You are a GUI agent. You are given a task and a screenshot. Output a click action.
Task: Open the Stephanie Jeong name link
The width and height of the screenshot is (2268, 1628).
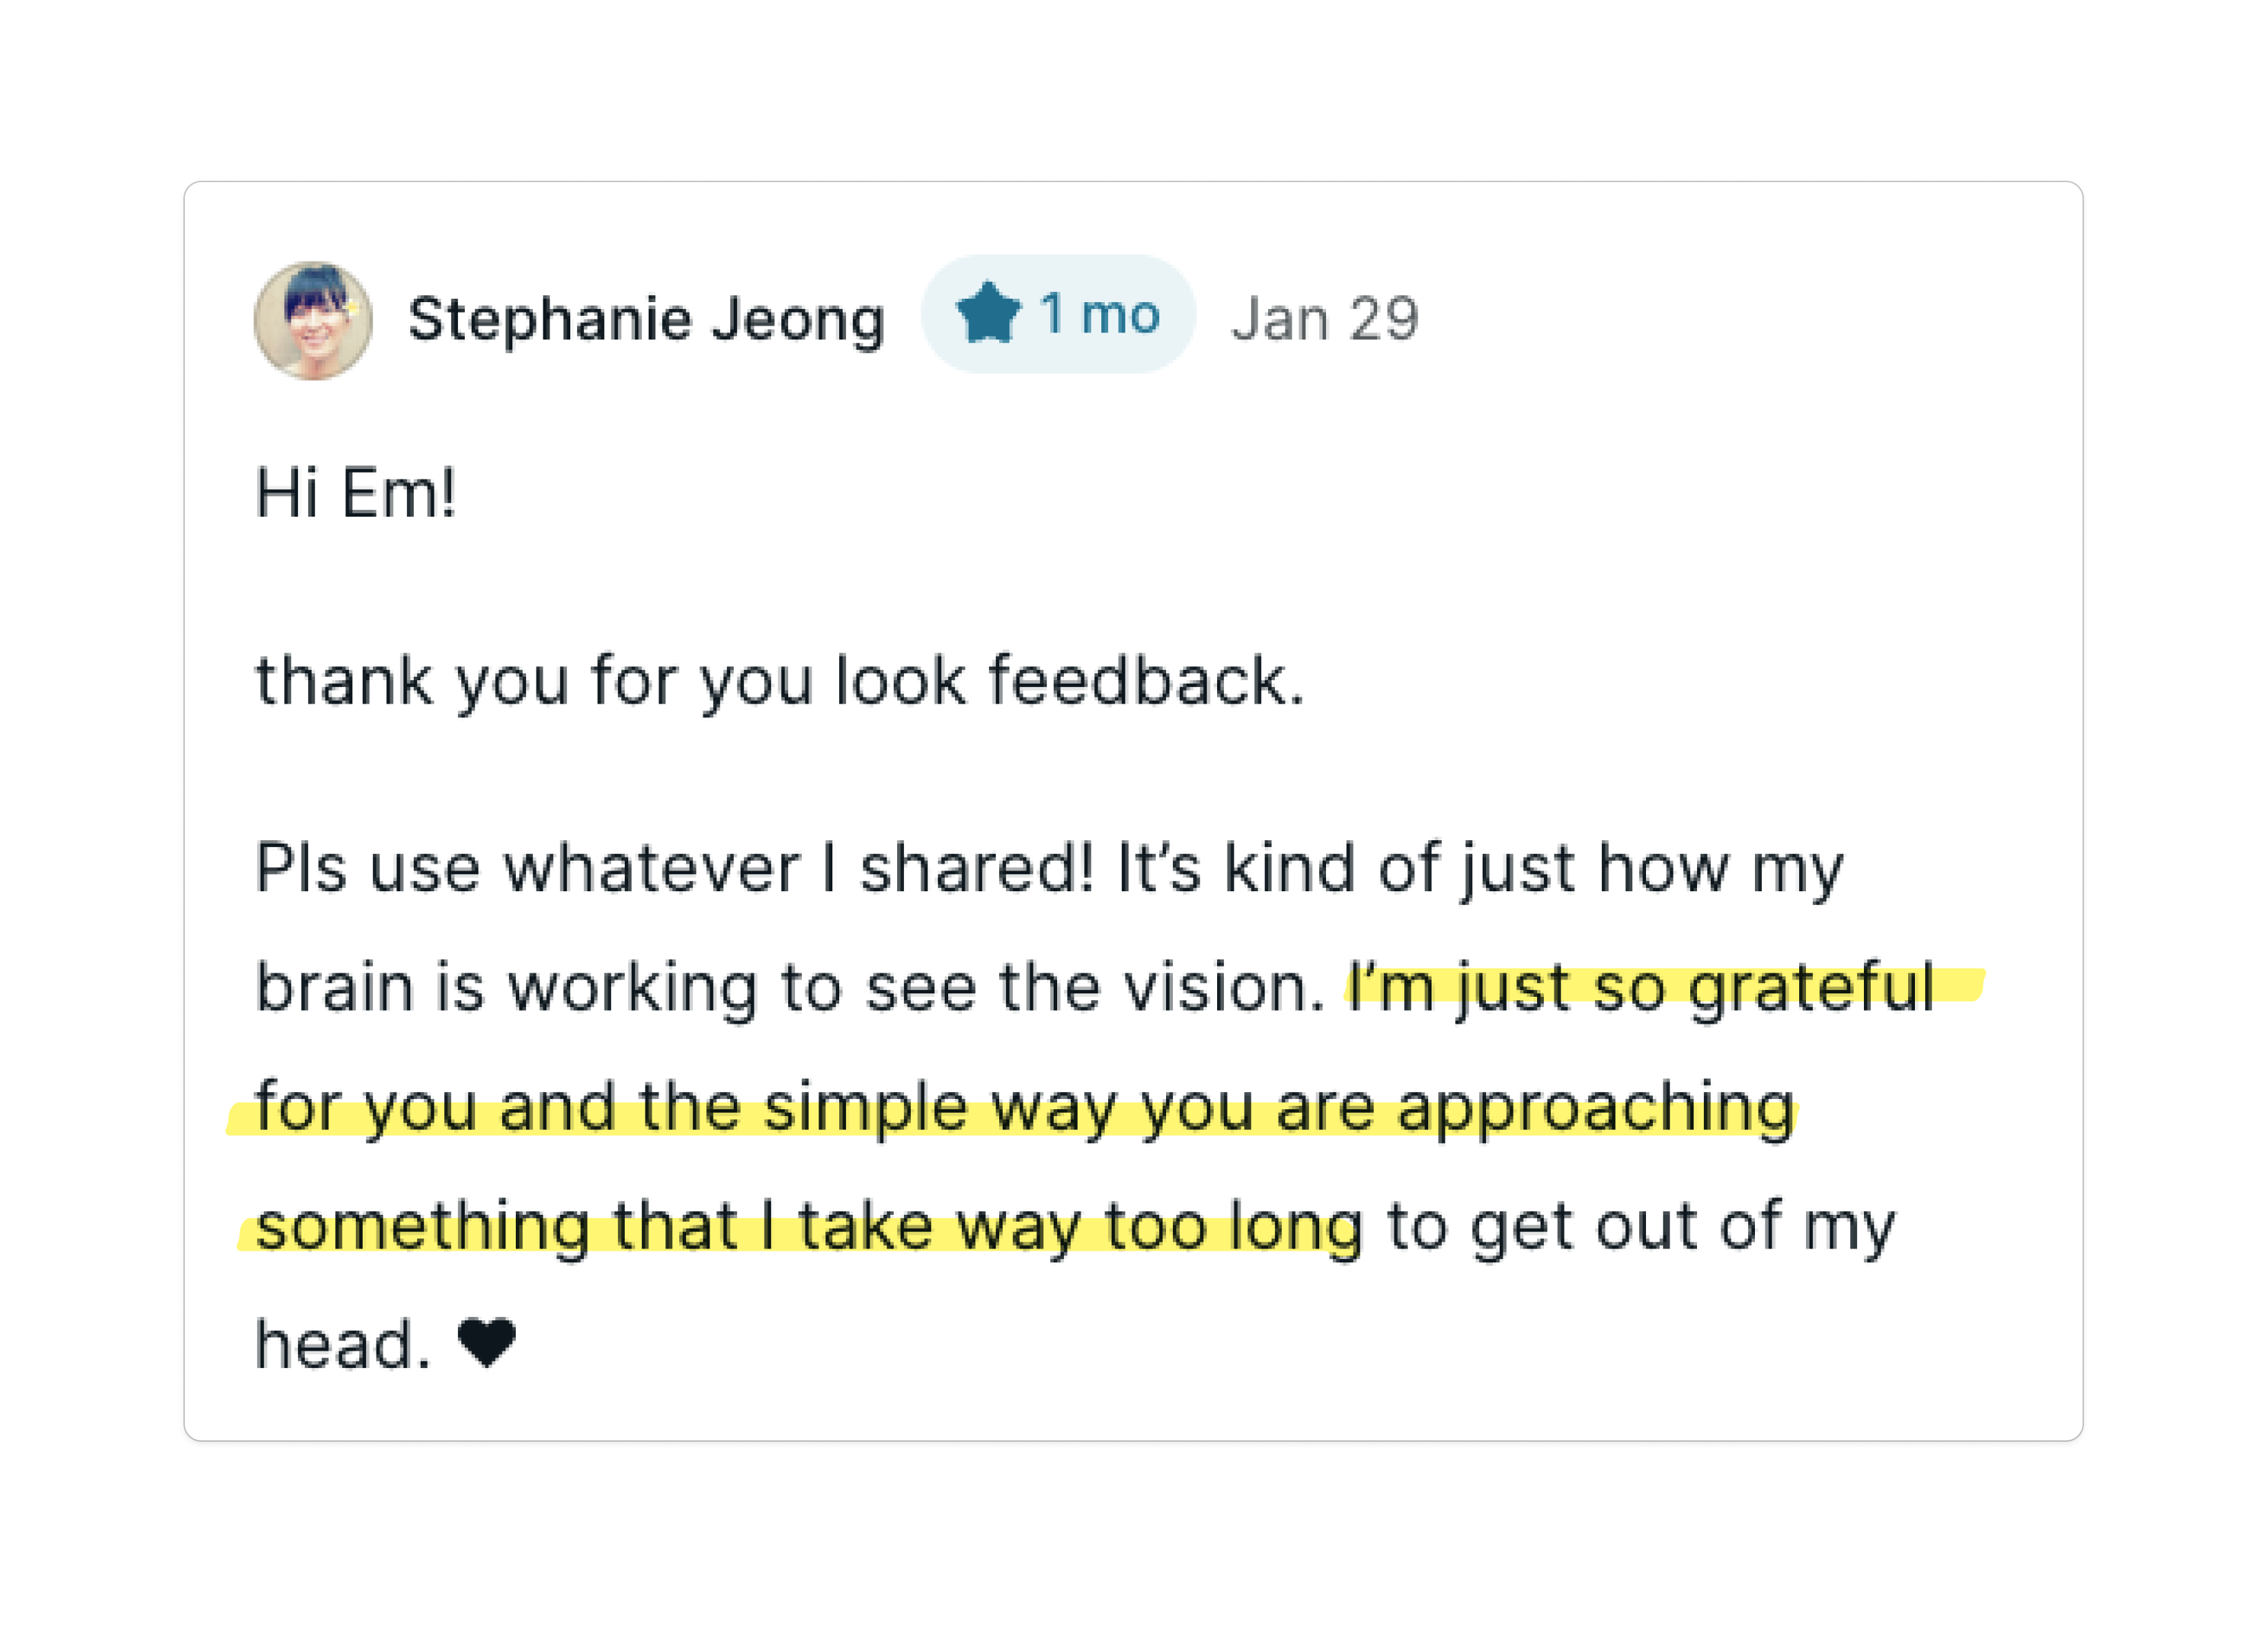click(x=646, y=319)
